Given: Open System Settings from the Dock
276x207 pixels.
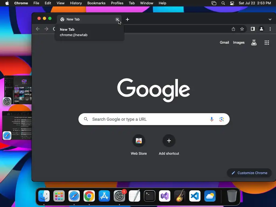Looking at the screenshot, I should [119, 196].
